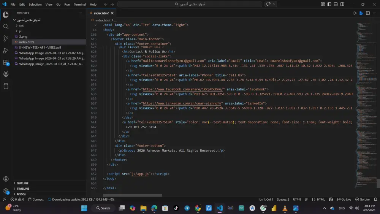Toggle the Secondary Side Bar
Viewport: 380px width, 214px height.
pos(342,4)
